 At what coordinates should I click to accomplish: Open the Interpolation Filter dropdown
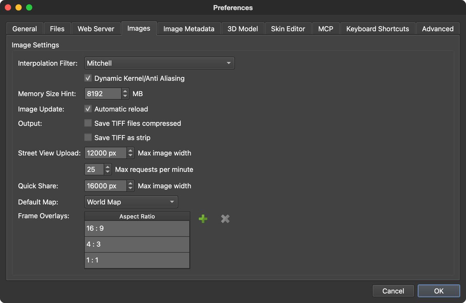coord(159,63)
